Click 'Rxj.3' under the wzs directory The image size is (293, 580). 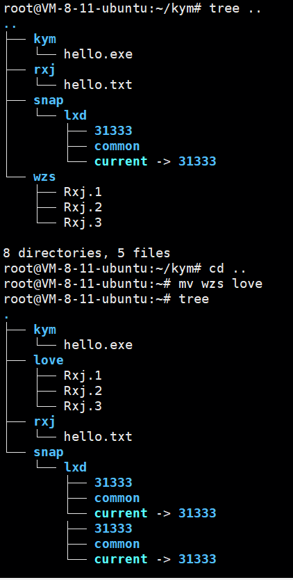click(x=83, y=223)
